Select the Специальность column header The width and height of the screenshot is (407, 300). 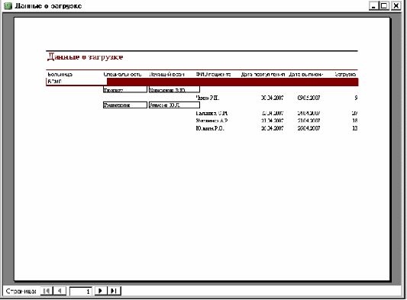(122, 75)
